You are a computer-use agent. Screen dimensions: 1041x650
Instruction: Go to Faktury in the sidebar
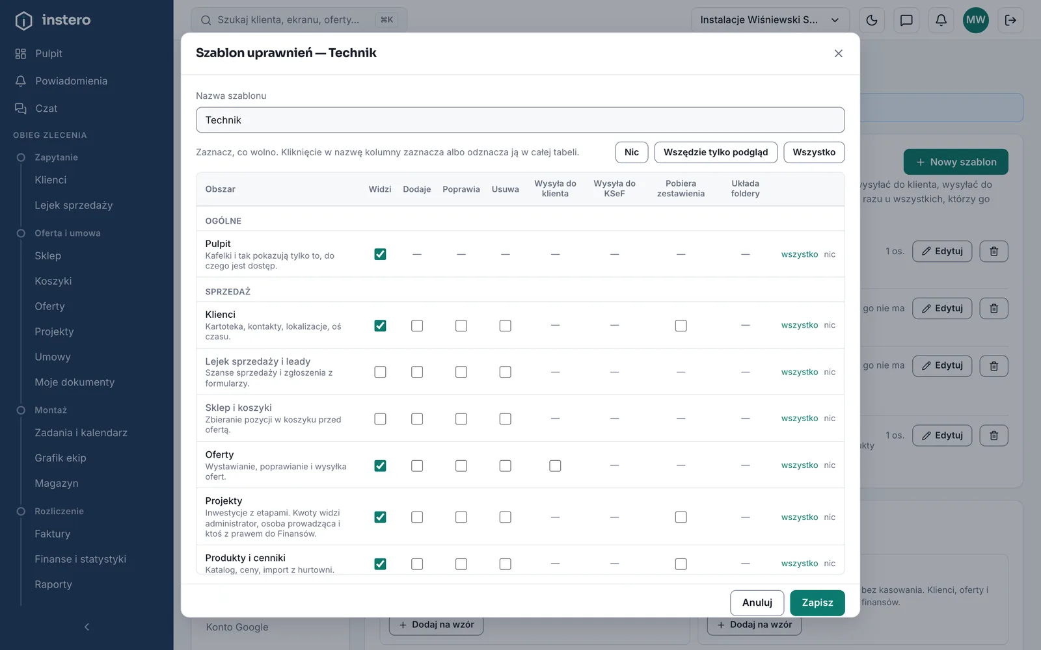click(52, 534)
